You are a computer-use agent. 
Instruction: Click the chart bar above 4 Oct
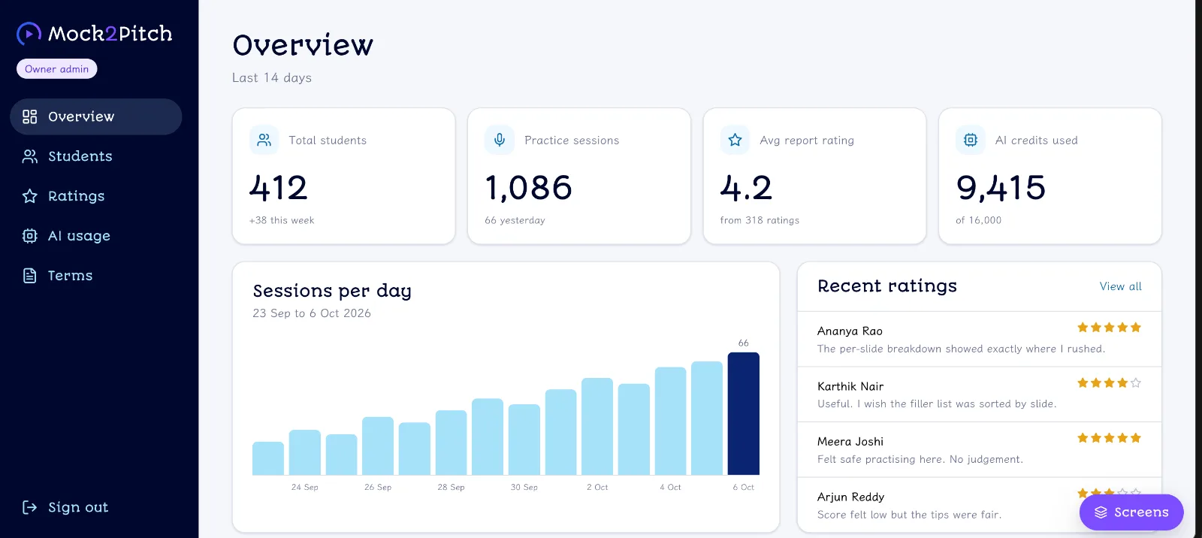[671, 421]
